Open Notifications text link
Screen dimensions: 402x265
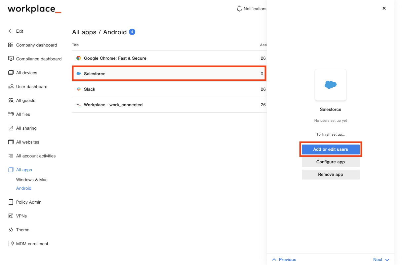(x=255, y=9)
